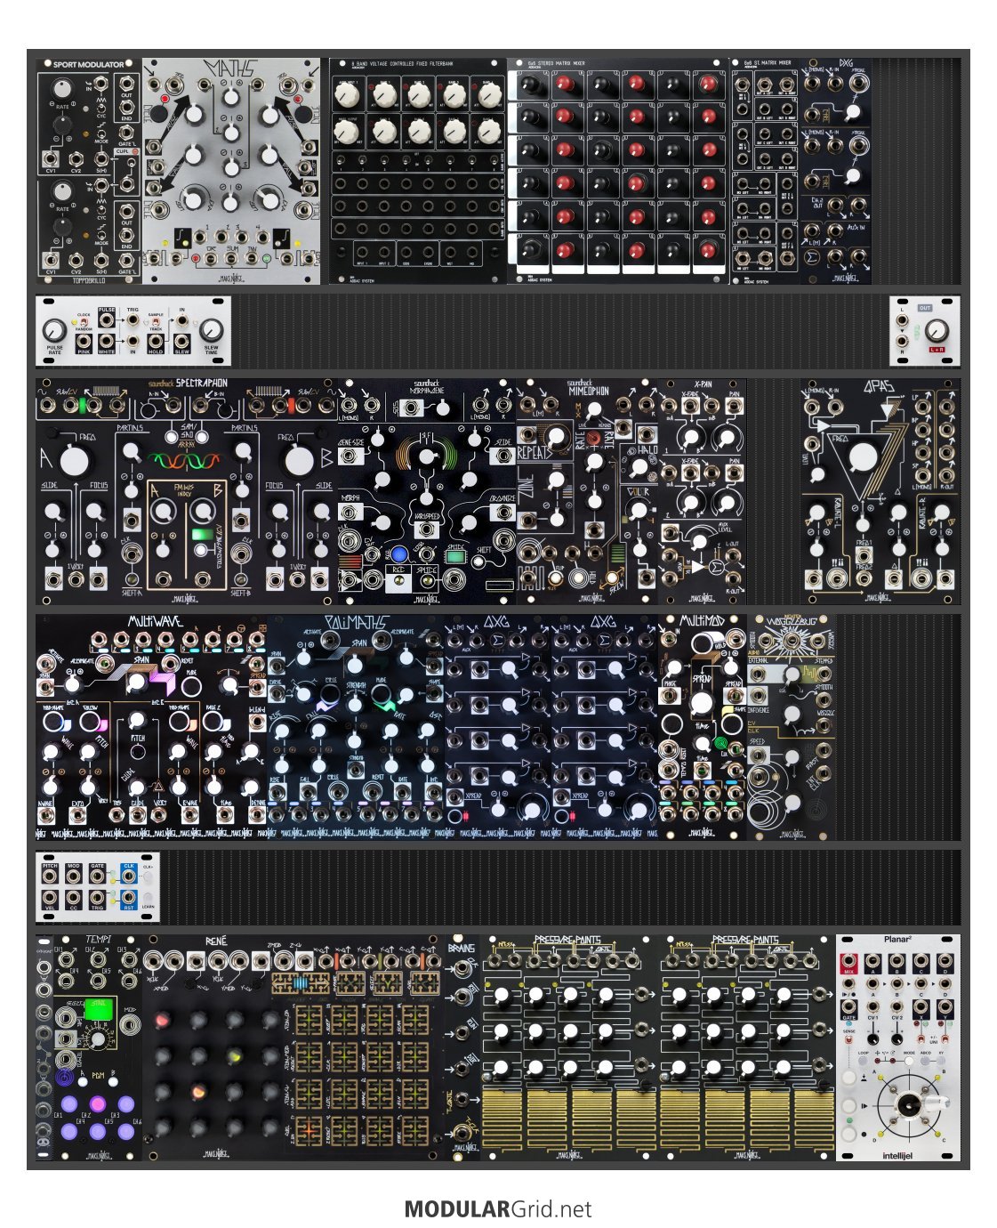Click the Slew Time knob on the 1U tile
This screenshot has height=1228, width=997.
pos(212,330)
